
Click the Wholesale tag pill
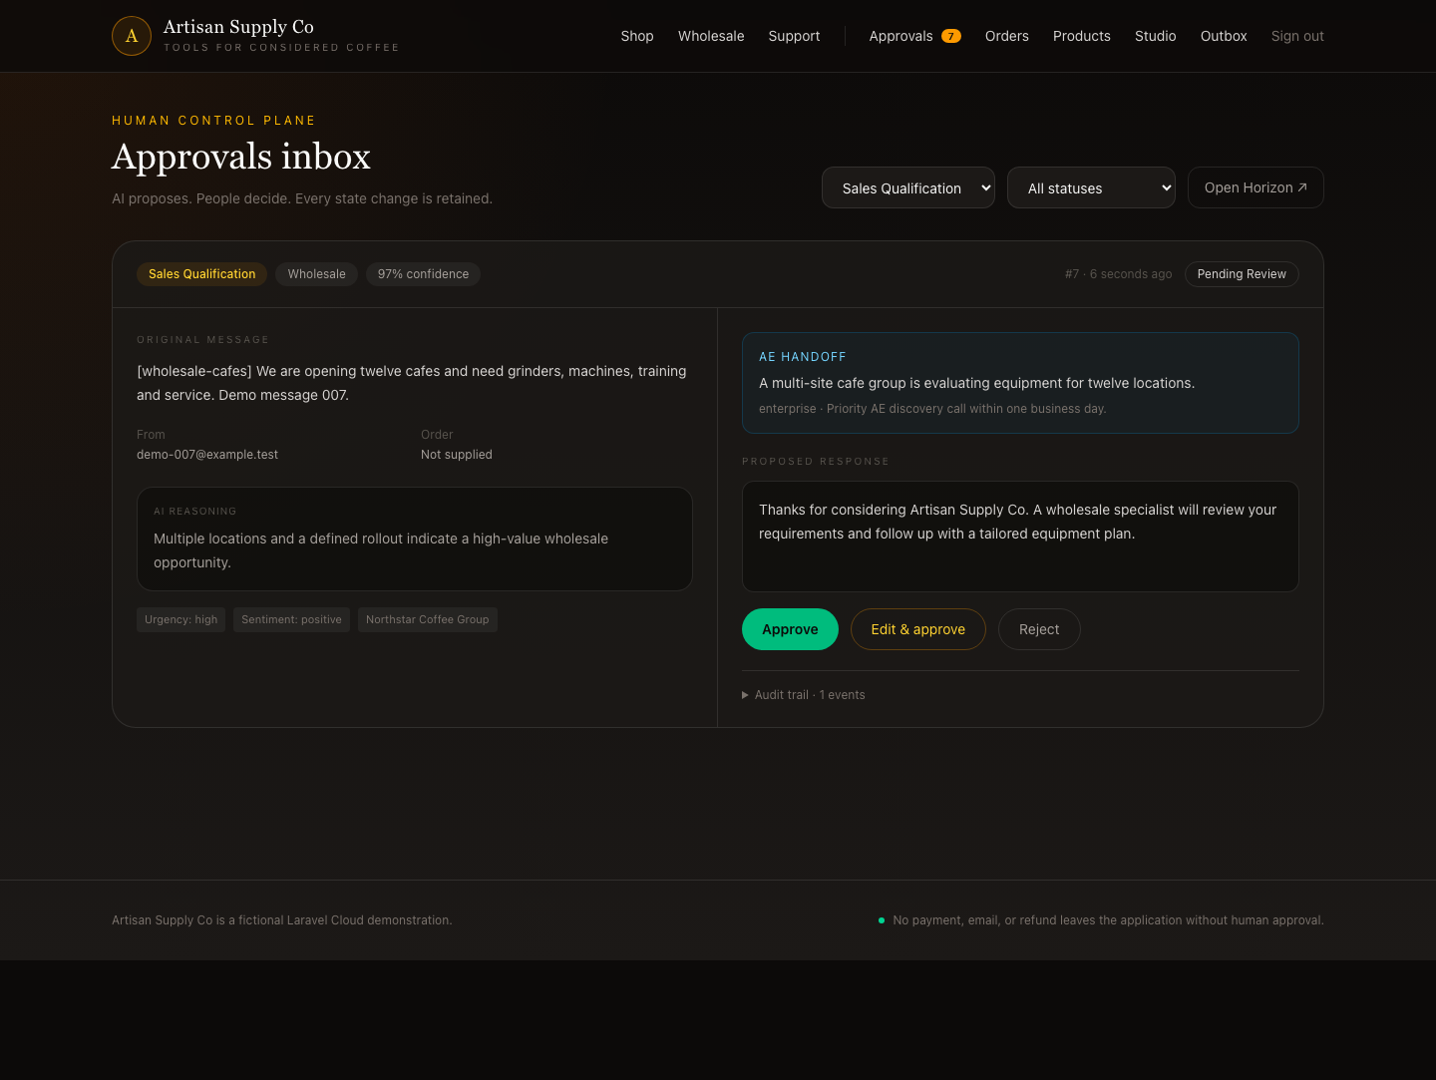pos(317,274)
